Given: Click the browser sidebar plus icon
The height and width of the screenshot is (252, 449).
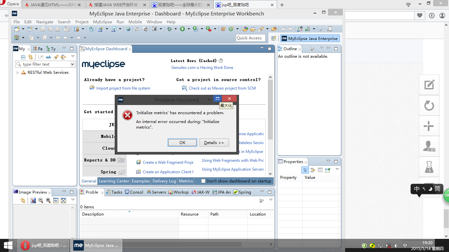Looking at the screenshot, I should pyautogui.click(x=429, y=126).
